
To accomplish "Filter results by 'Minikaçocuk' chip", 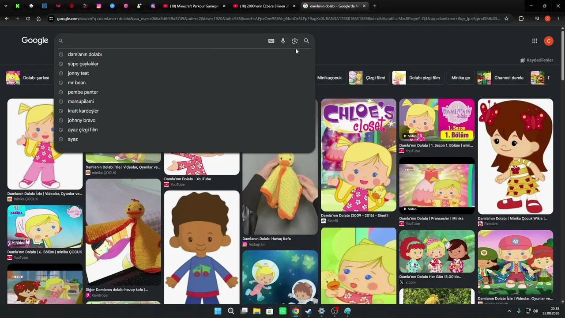I will pos(329,78).
